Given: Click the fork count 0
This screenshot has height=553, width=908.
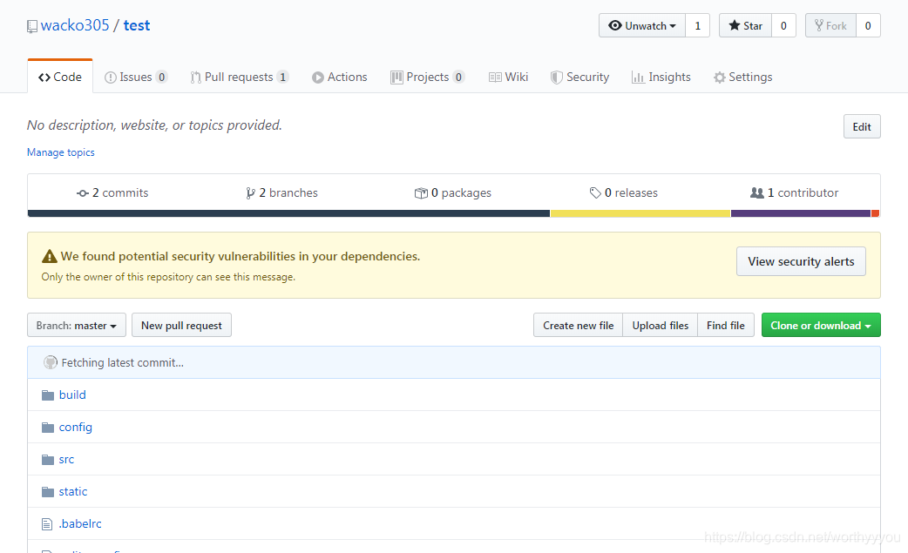Looking at the screenshot, I should click(x=868, y=25).
